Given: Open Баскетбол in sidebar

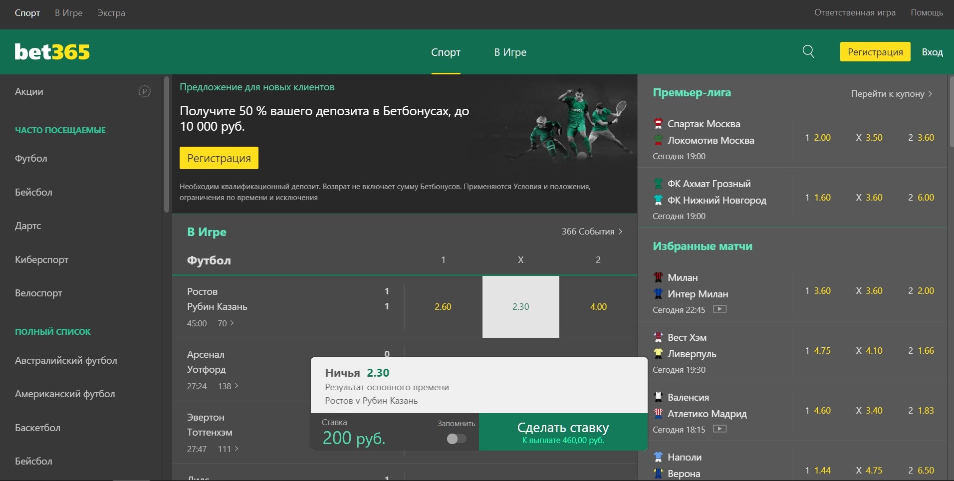Looking at the screenshot, I should tap(37, 428).
